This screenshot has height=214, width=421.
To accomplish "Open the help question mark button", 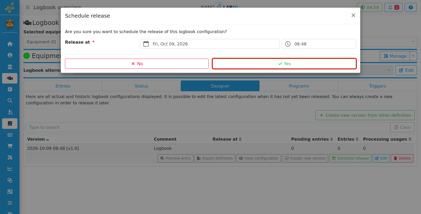I will (411, 7).
